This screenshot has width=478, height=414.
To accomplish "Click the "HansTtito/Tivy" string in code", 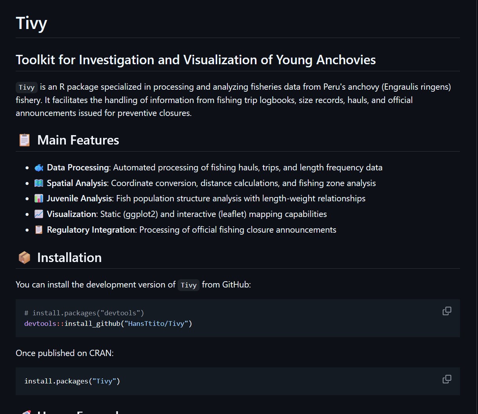I will click(156, 324).
